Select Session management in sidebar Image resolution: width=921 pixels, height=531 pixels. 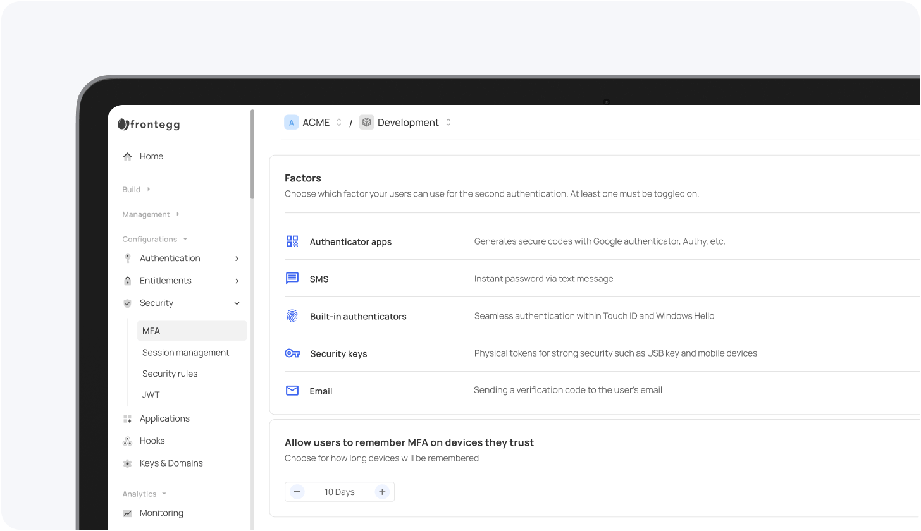[x=186, y=352]
